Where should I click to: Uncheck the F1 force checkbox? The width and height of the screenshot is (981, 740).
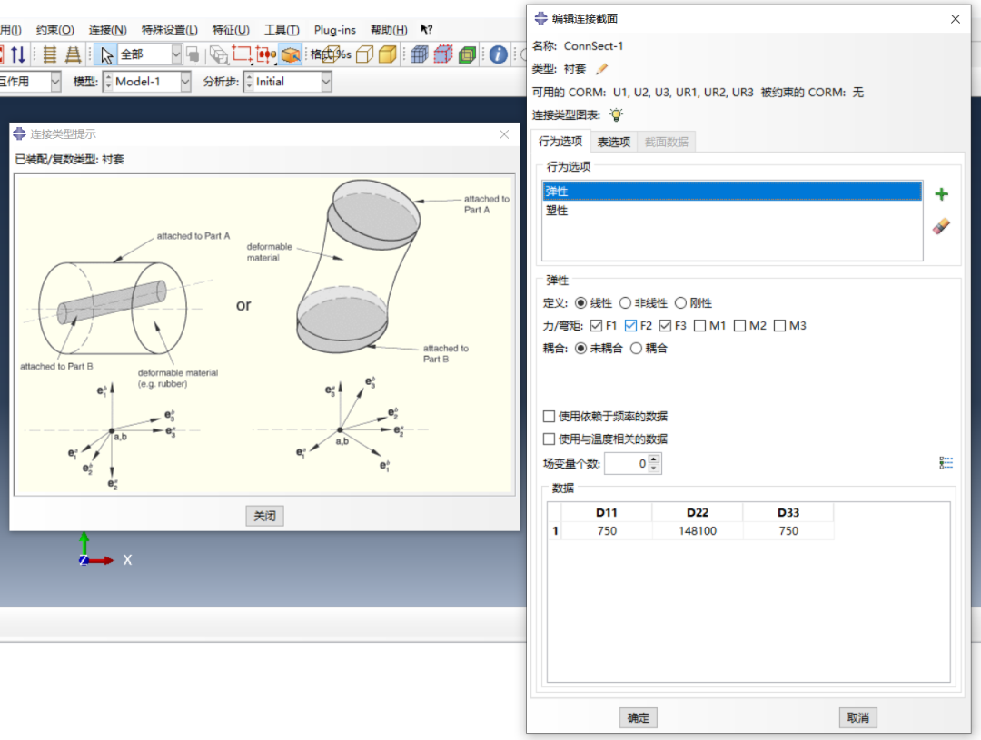pos(596,325)
